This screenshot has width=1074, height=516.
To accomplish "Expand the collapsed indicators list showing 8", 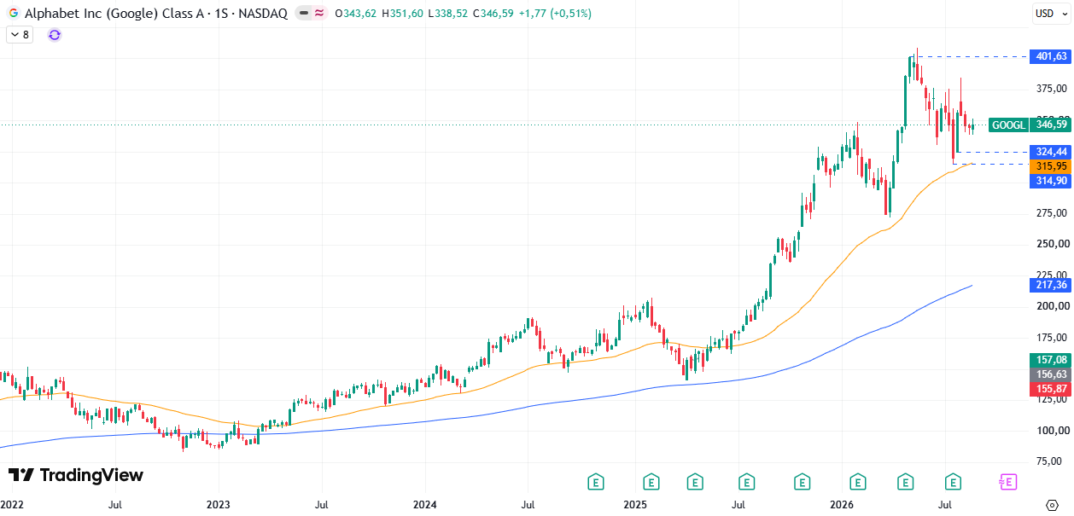I will [19, 35].
